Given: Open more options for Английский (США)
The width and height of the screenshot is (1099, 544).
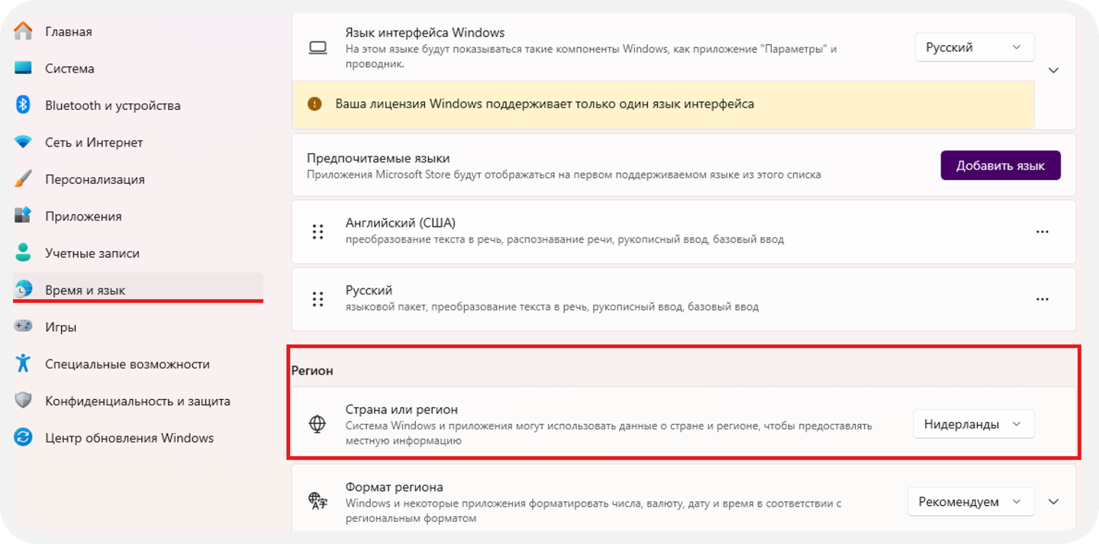Looking at the screenshot, I should pos(1043,231).
